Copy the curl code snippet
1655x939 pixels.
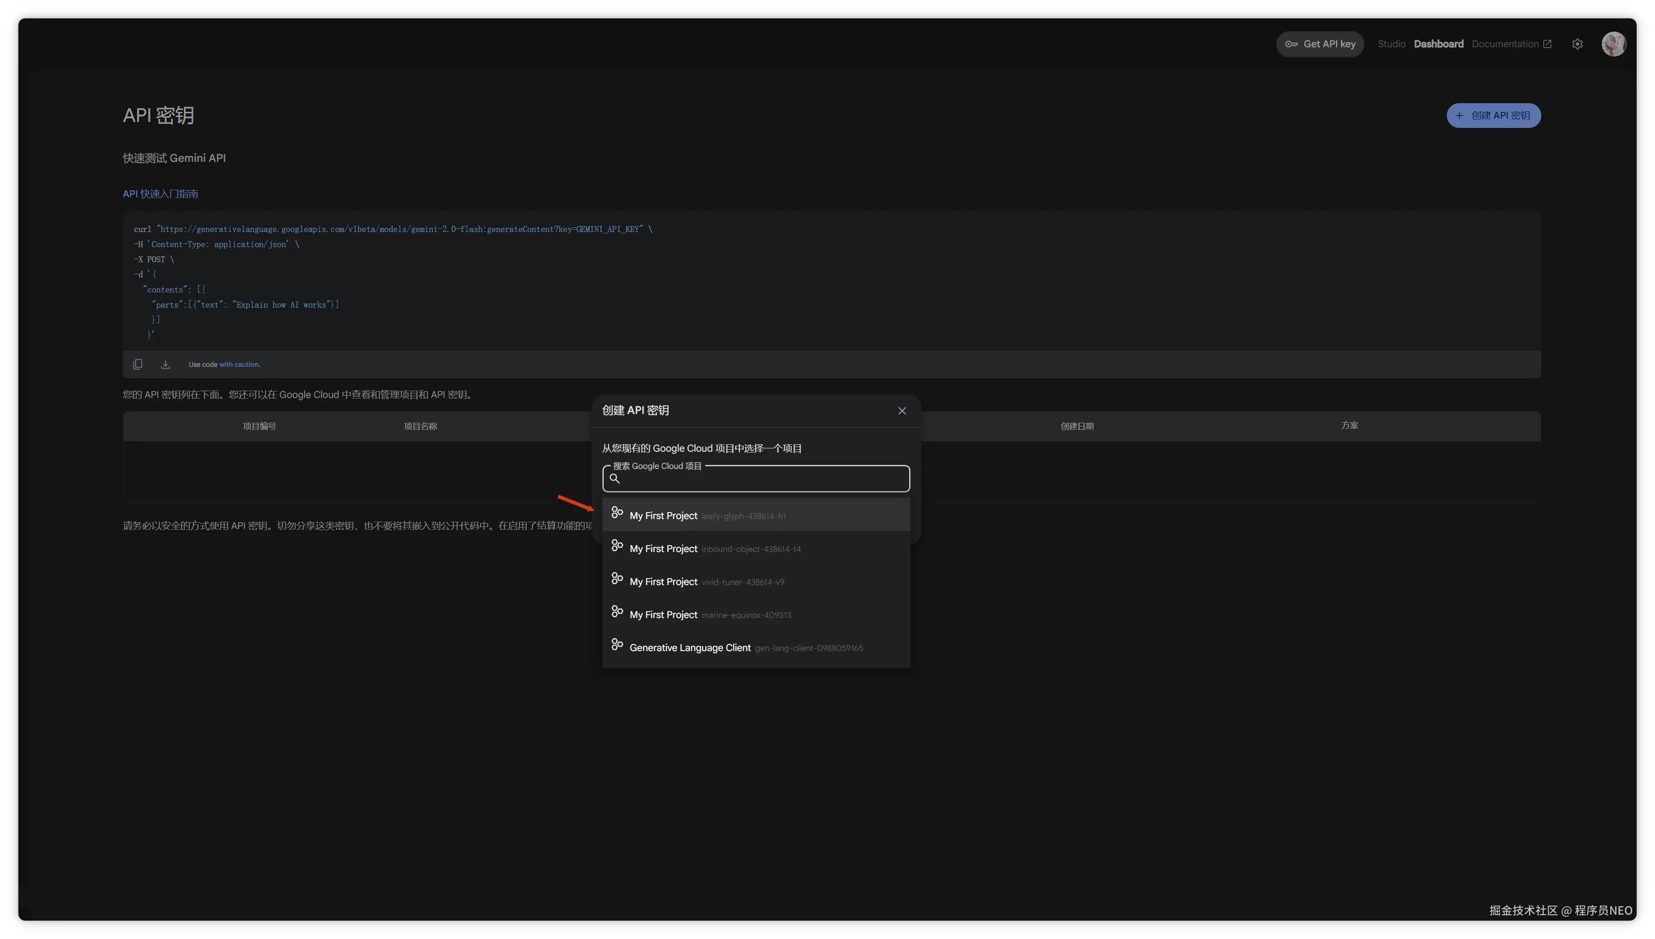pos(138,365)
